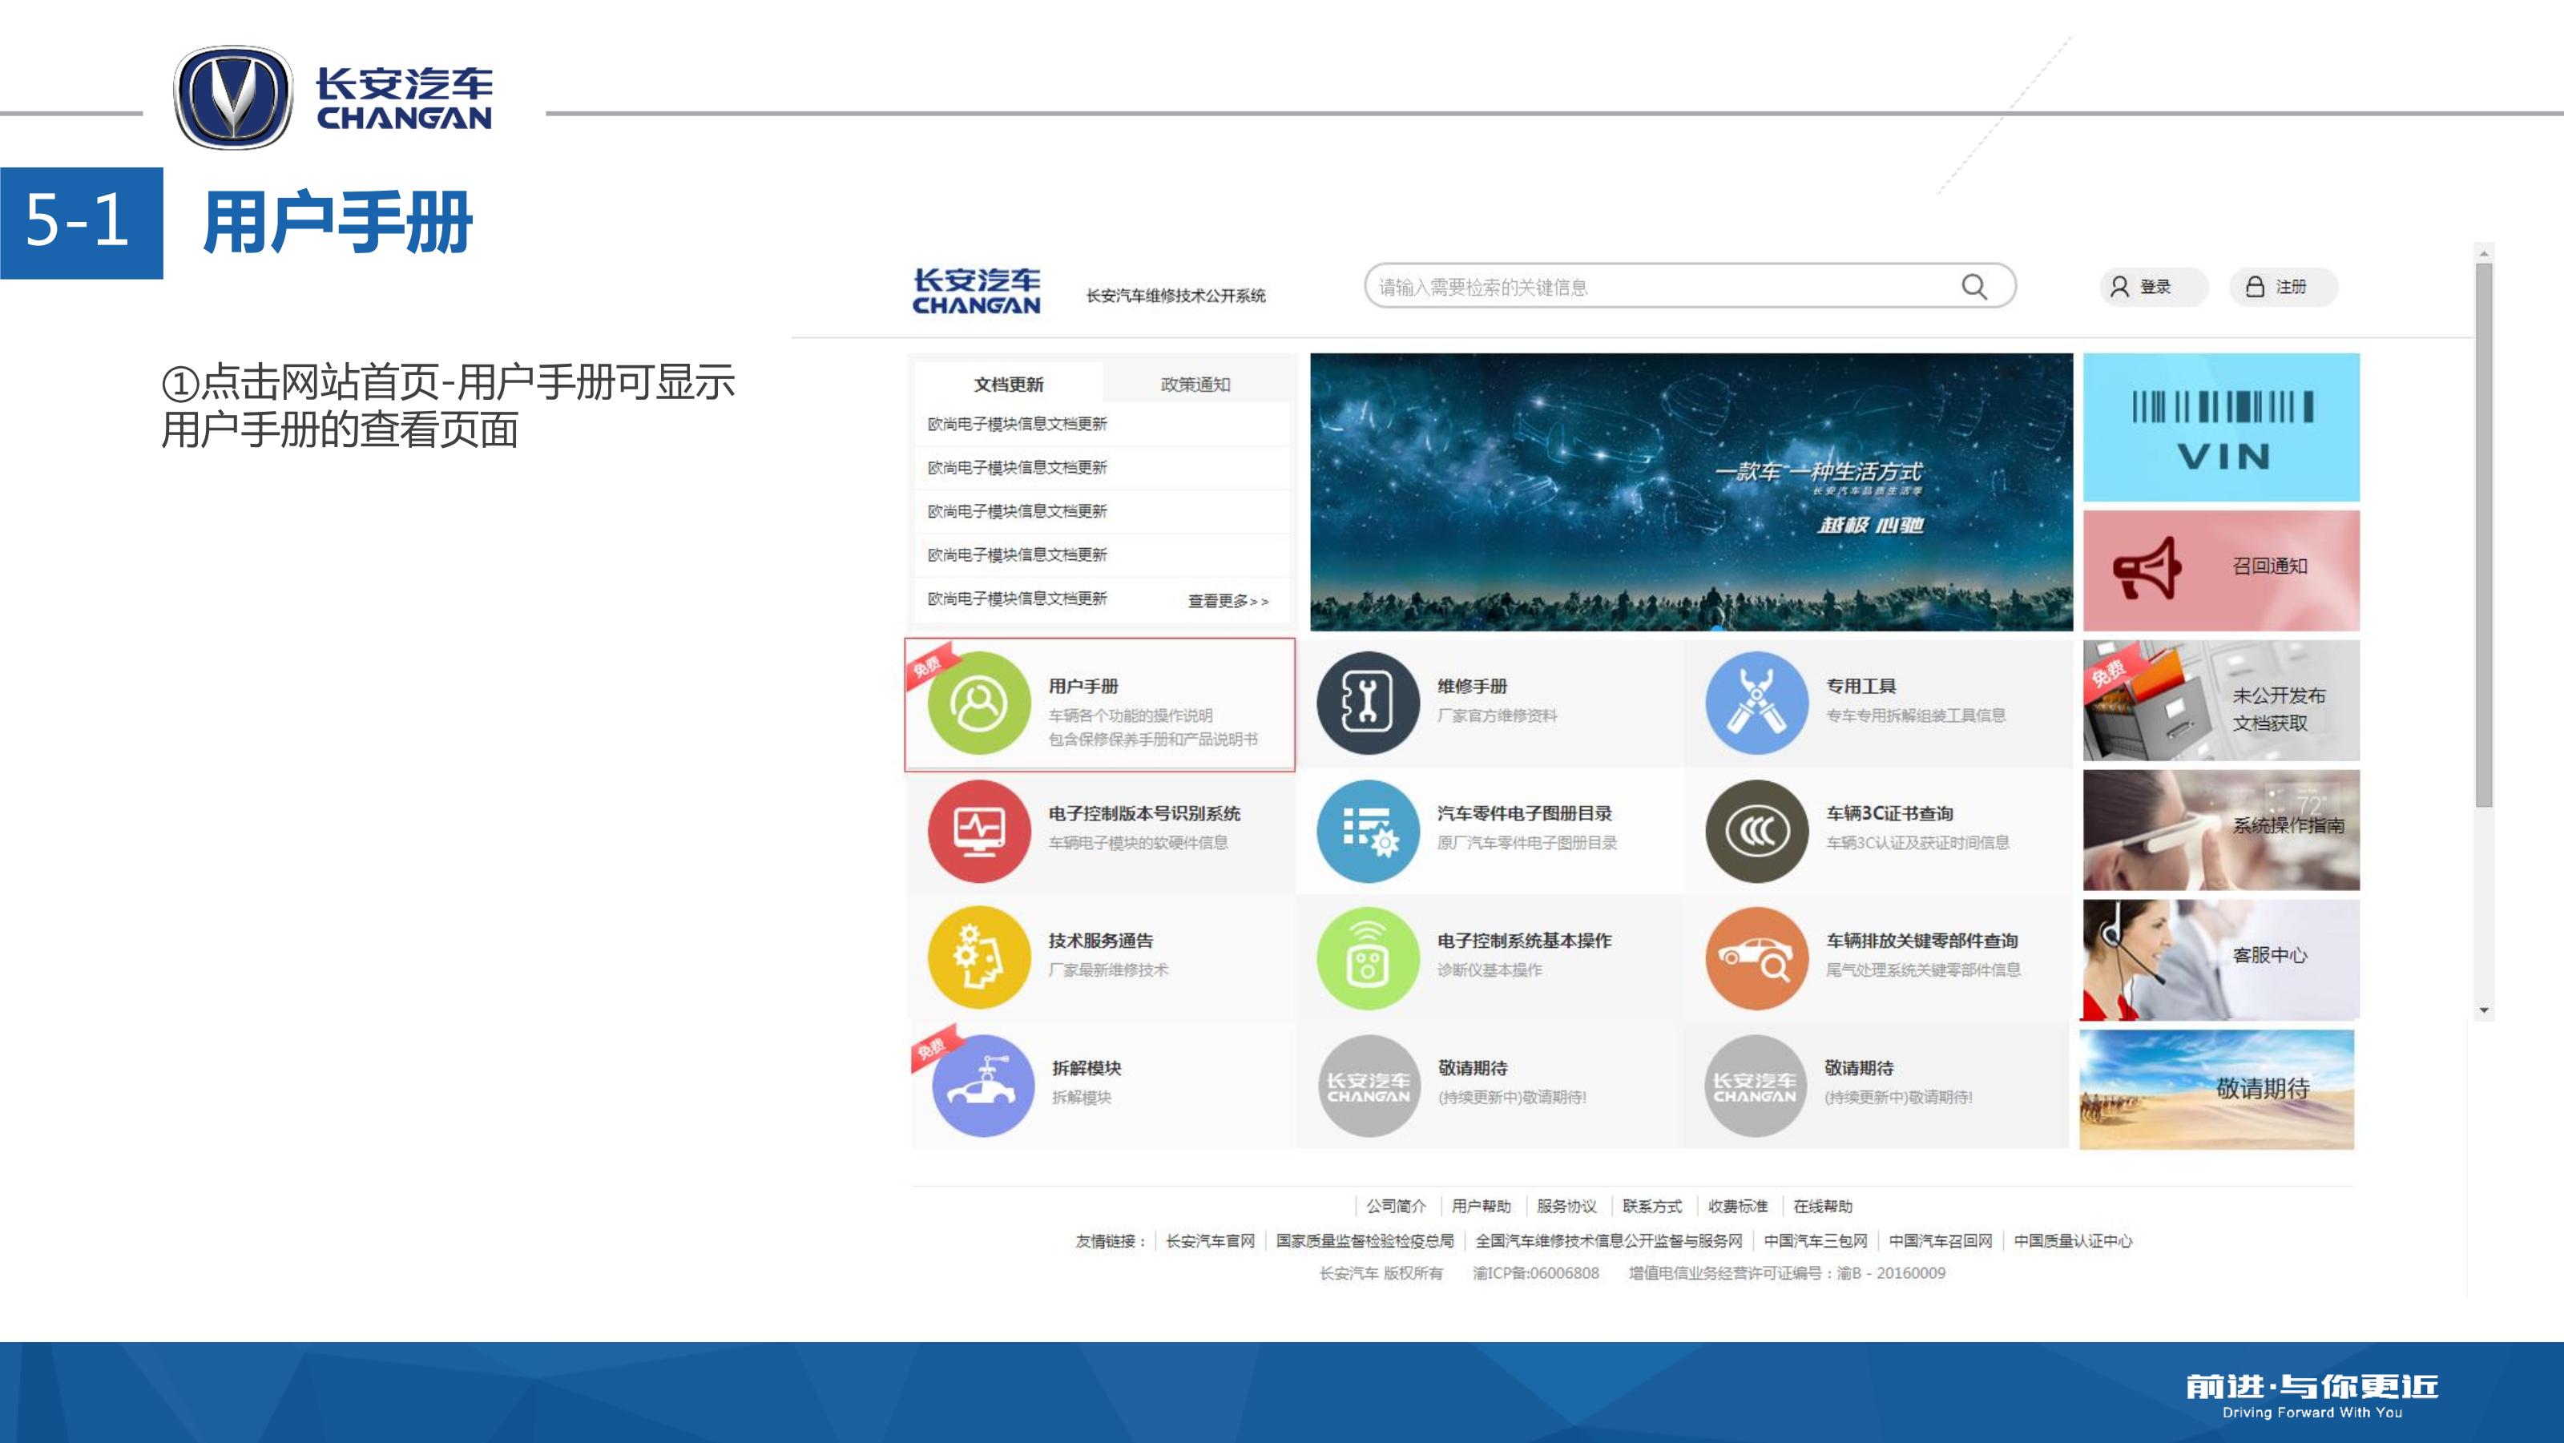Click into the keyword search input field

pos(1663,287)
